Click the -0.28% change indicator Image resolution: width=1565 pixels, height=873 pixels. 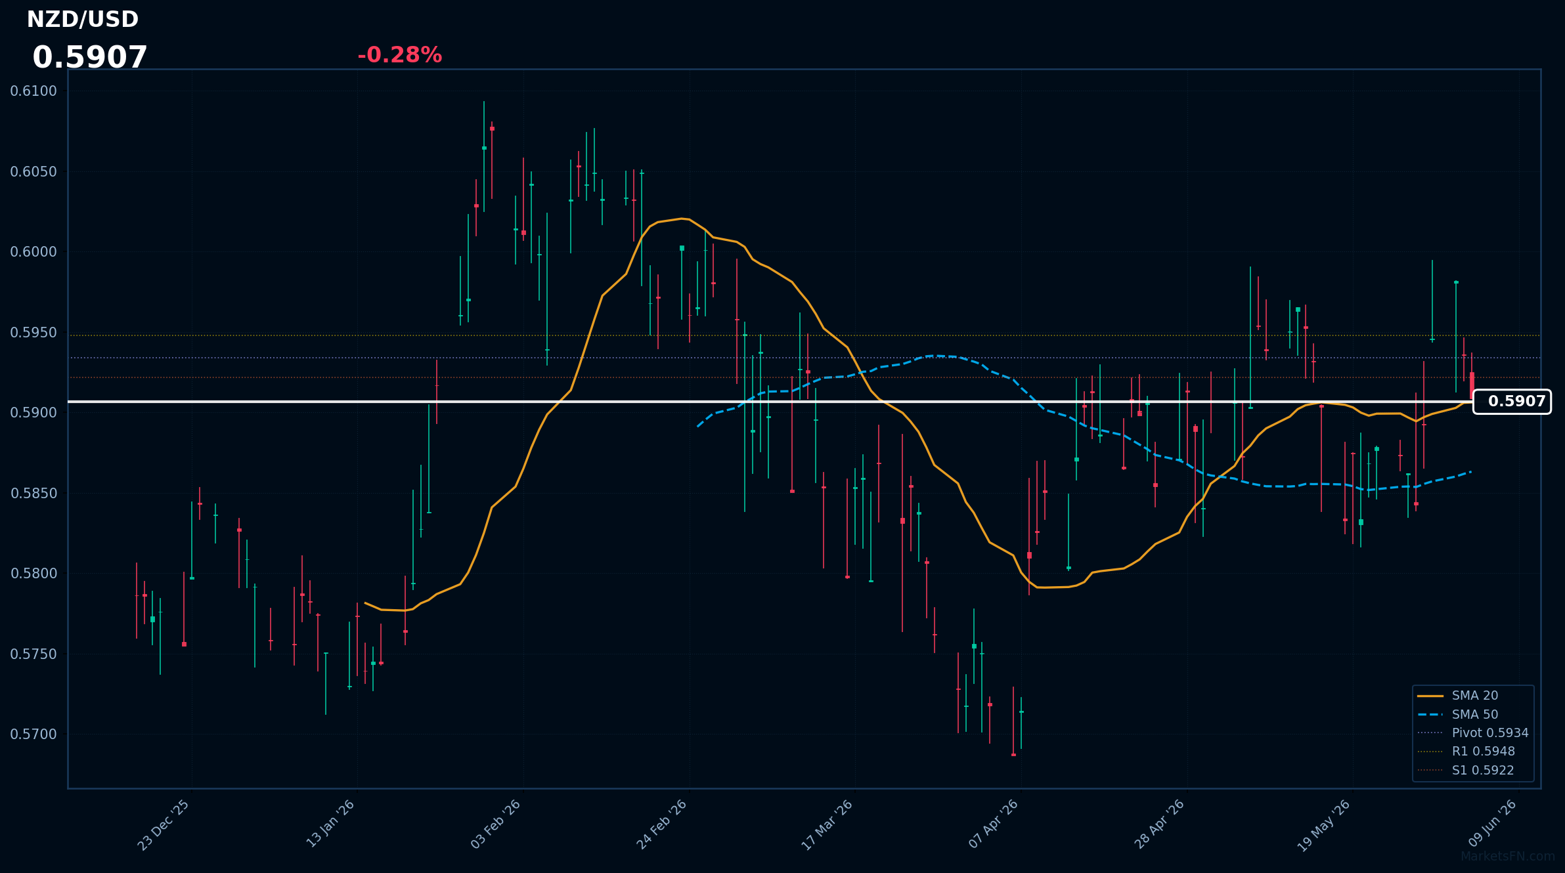click(x=399, y=55)
